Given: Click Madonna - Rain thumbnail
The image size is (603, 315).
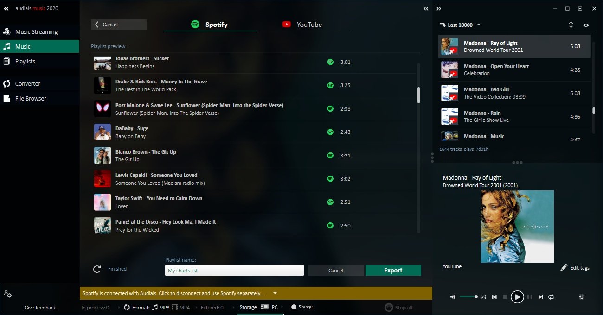Looking at the screenshot, I should [x=449, y=117].
